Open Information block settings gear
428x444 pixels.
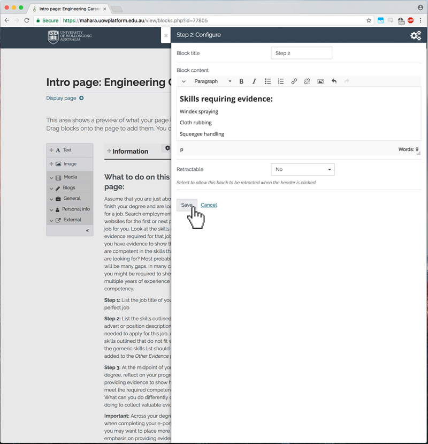167,148
